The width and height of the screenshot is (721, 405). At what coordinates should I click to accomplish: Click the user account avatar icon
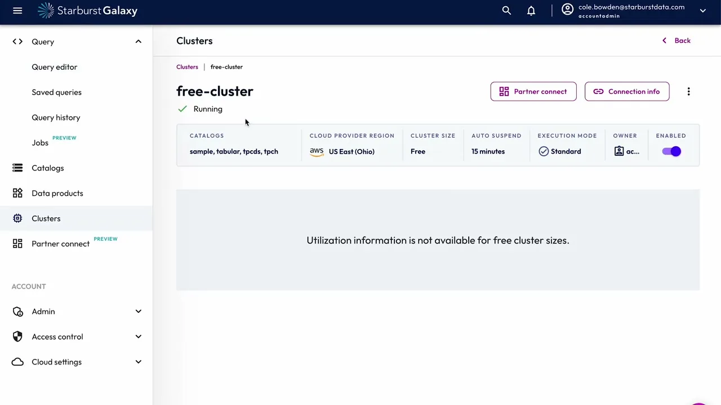coord(567,10)
